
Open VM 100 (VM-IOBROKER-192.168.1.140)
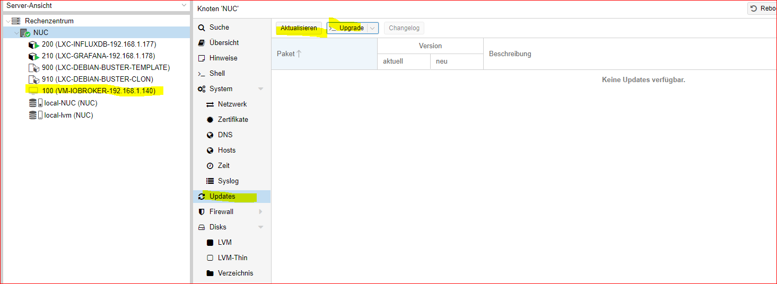pos(99,91)
